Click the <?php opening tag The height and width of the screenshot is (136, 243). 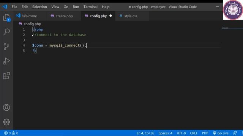(x=38, y=29)
